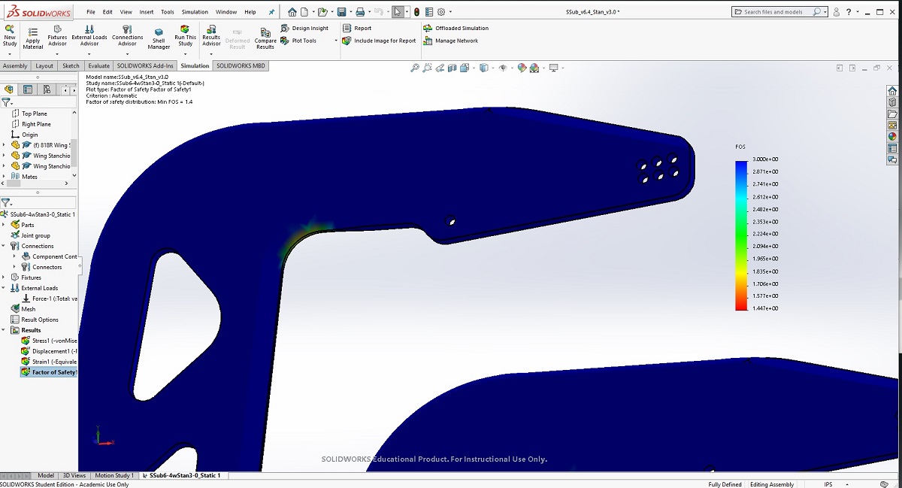Collapse the External Loads node
The height and width of the screenshot is (488, 902).
click(x=4, y=288)
